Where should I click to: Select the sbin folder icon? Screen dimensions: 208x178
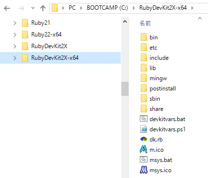(x=144, y=99)
